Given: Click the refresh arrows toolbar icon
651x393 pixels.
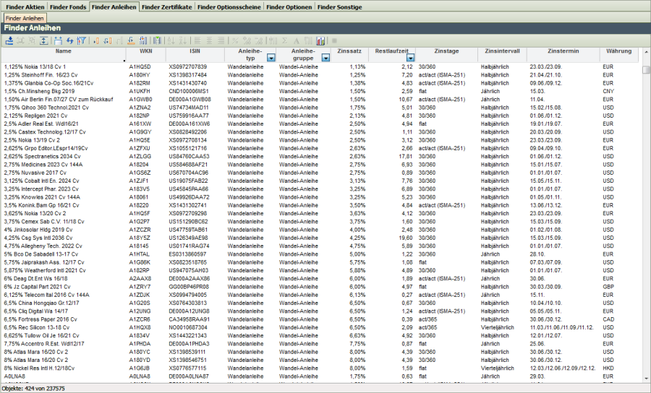Looking at the screenshot, I should click(69, 40).
